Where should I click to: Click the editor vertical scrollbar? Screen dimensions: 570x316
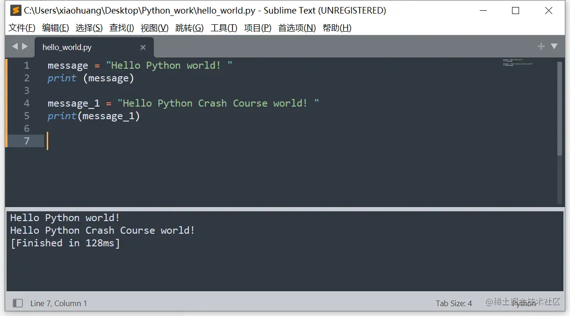pos(560,108)
